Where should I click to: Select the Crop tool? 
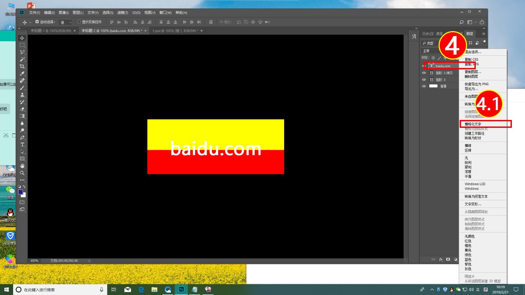(x=22, y=66)
